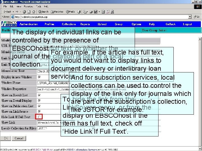Open the Favorites toolbar button

tap(57, 12)
